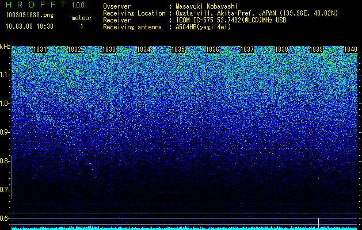362x230 pixels.
Task: Click the 1838 time marker
Action: click(281, 49)
